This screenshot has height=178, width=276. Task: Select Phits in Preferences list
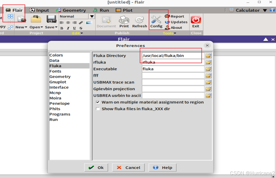(x=69, y=109)
